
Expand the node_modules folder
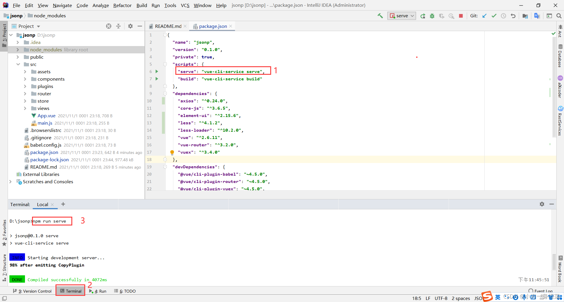click(x=18, y=50)
